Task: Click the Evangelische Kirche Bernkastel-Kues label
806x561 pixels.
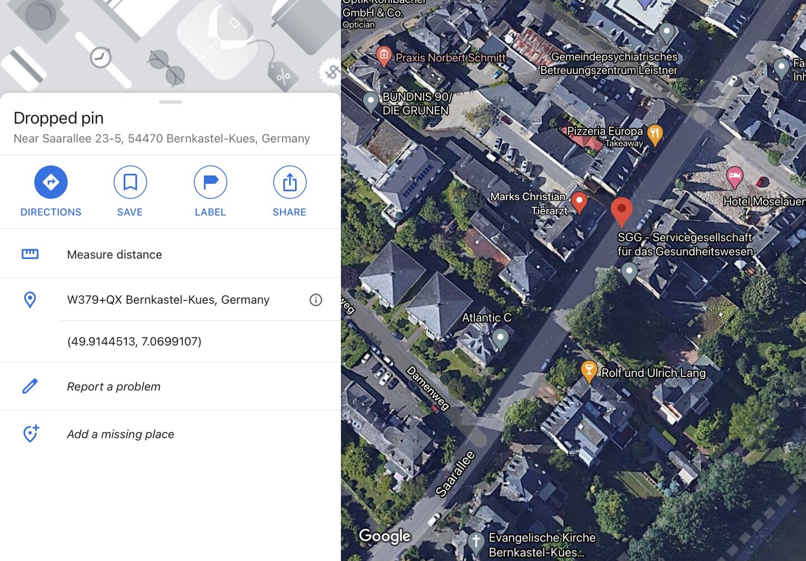Action: pos(542,545)
